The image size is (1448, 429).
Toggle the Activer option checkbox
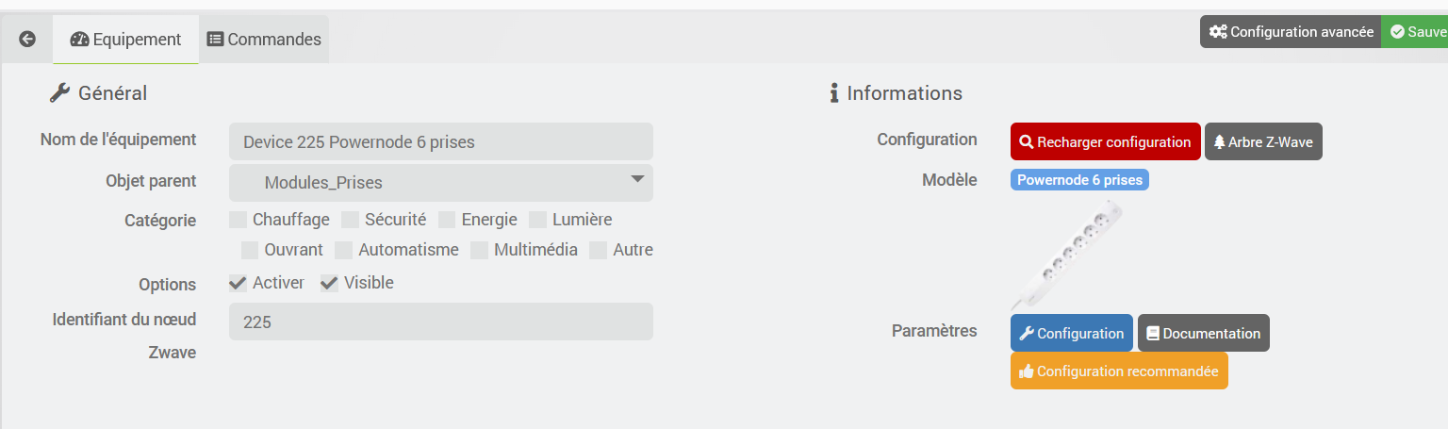(239, 283)
